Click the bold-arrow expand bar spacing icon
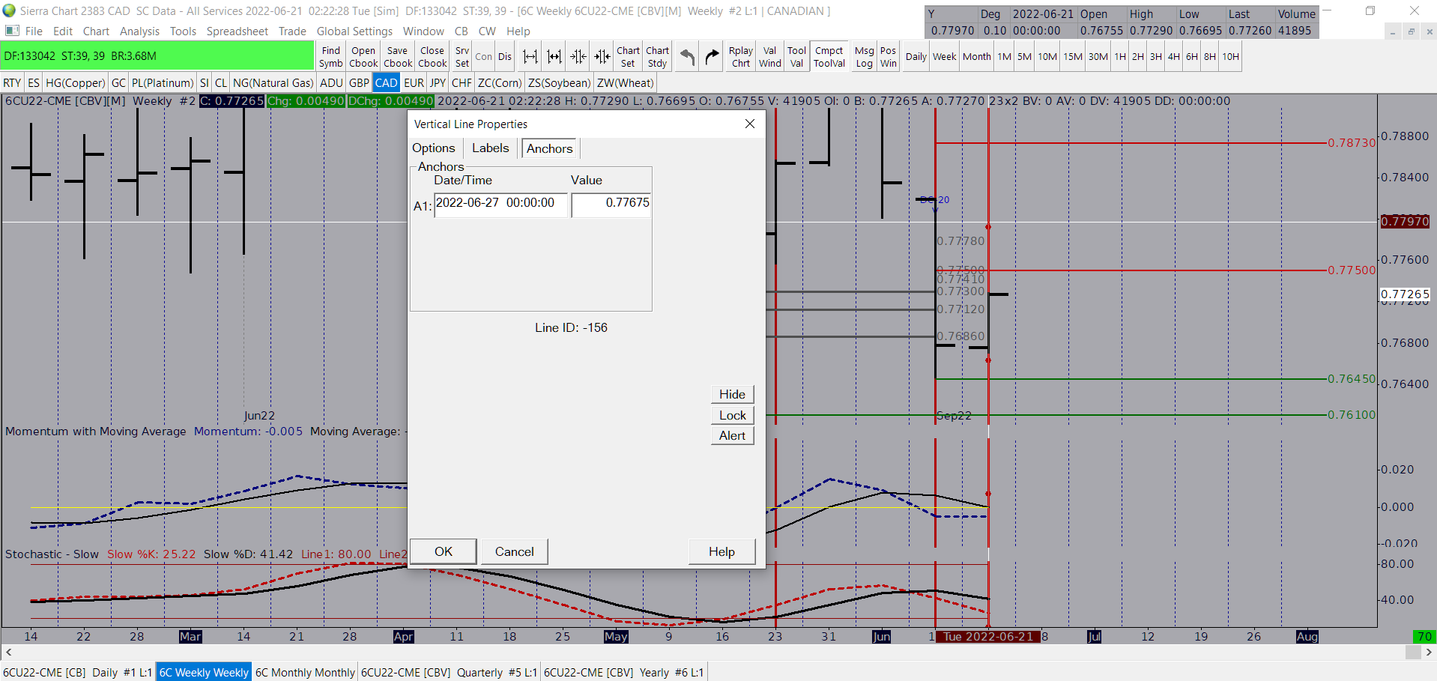This screenshot has width=1437, height=681. pyautogui.click(x=554, y=57)
